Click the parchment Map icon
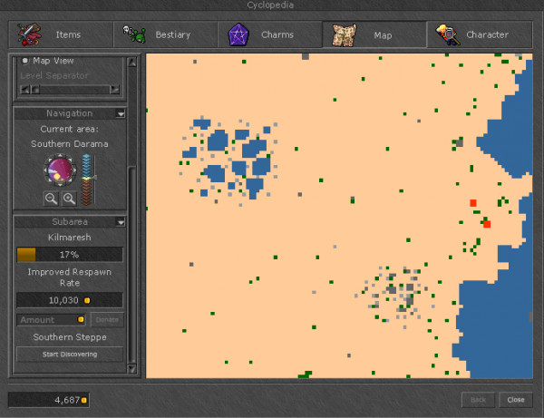This screenshot has height=418, width=544. pyautogui.click(x=345, y=35)
